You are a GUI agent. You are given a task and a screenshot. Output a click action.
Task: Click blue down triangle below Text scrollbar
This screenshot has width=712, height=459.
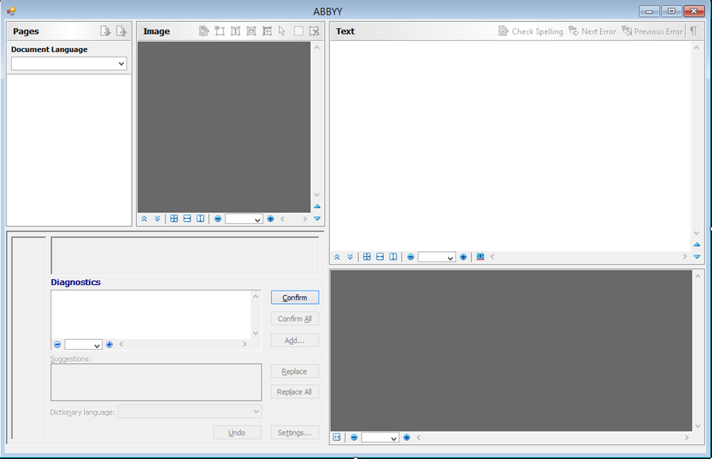click(x=697, y=257)
